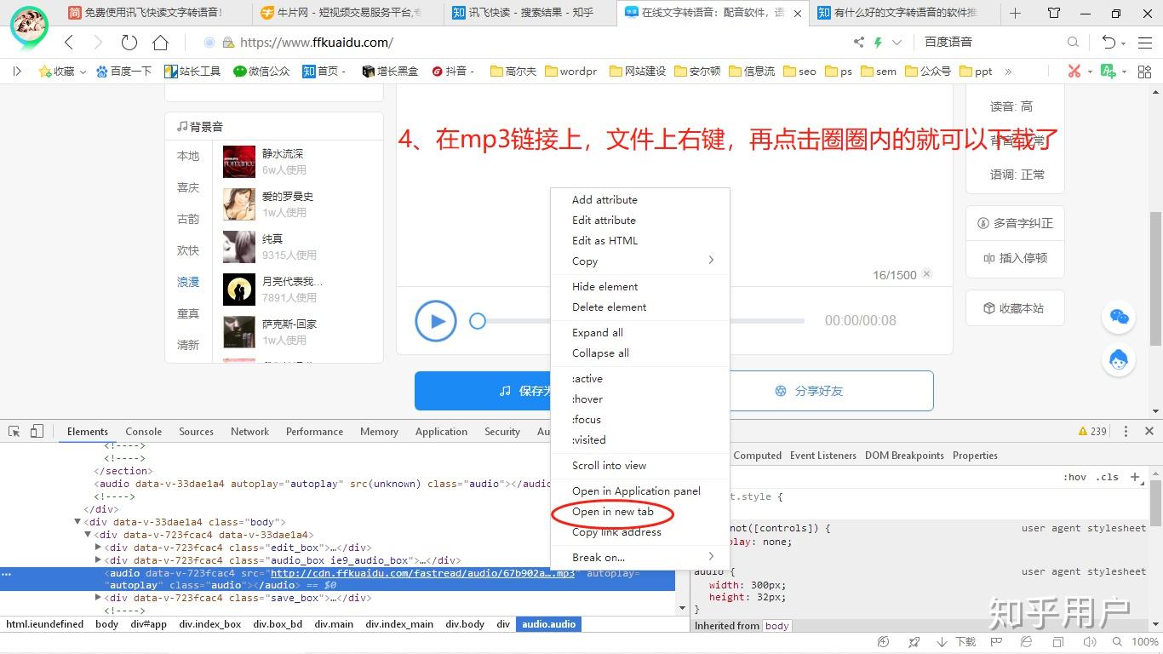Open the DevTools three-dot customize menu

click(1126, 432)
